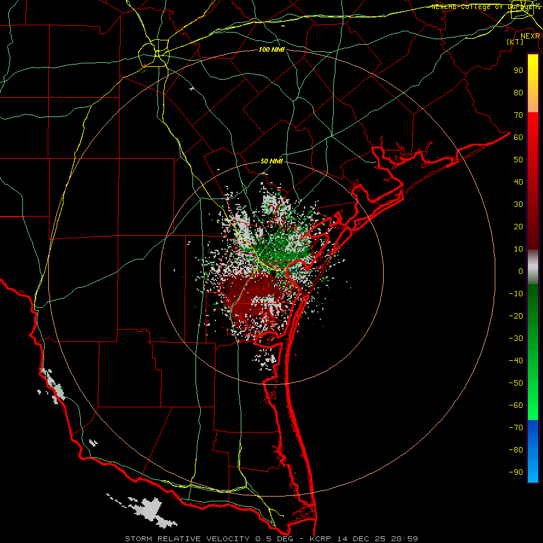Click the 70 value on velocity scale
Image resolution: width=543 pixels, height=543 pixels.
pyautogui.click(x=518, y=115)
